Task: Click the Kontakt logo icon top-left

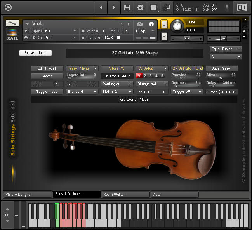Action: [8, 7]
